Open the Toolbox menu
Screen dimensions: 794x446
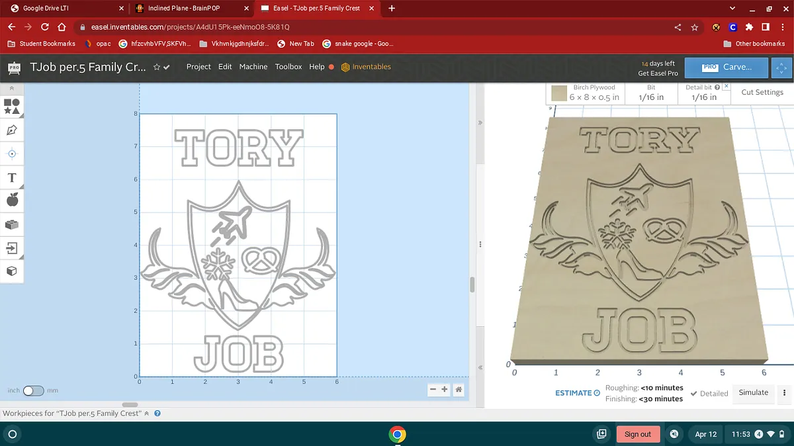click(288, 67)
